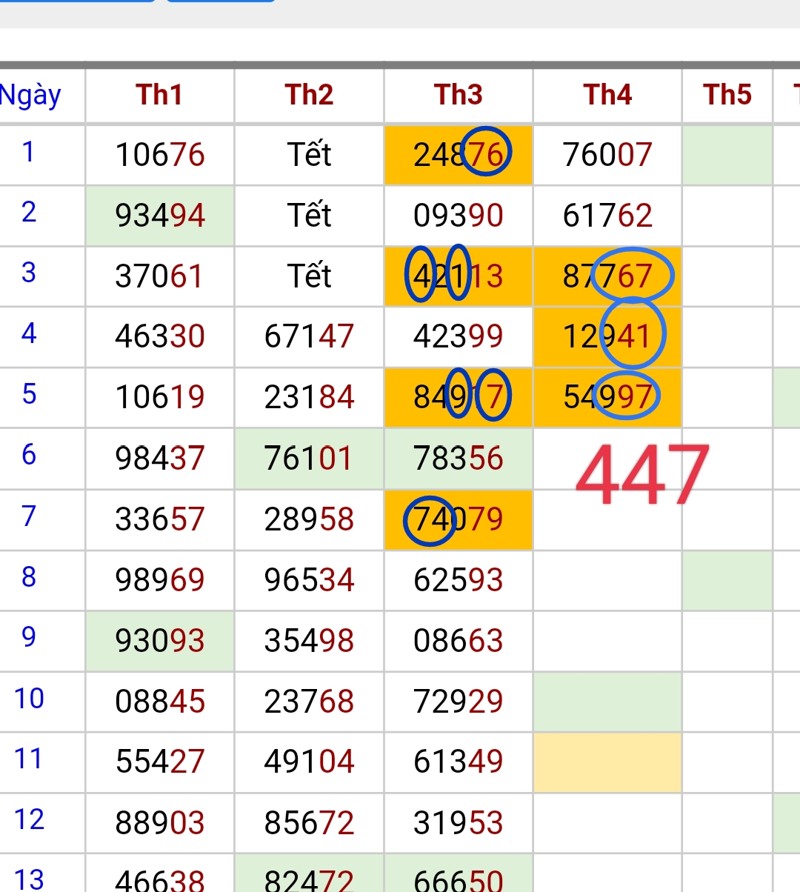Select the Tết cell in row 3
Viewport: 800px width, 892px height.
tap(310, 276)
